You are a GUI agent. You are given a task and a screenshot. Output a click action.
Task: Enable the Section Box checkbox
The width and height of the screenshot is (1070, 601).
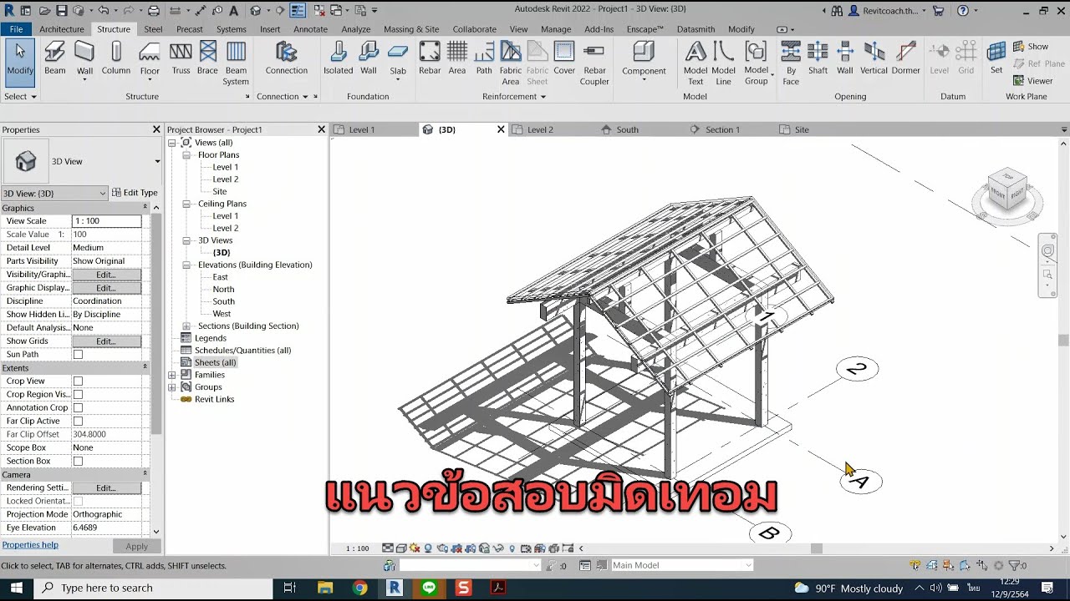(x=78, y=462)
